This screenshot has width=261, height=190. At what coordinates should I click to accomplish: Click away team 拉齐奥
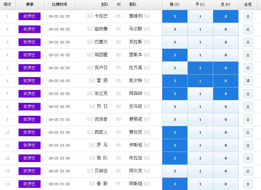point(136,68)
